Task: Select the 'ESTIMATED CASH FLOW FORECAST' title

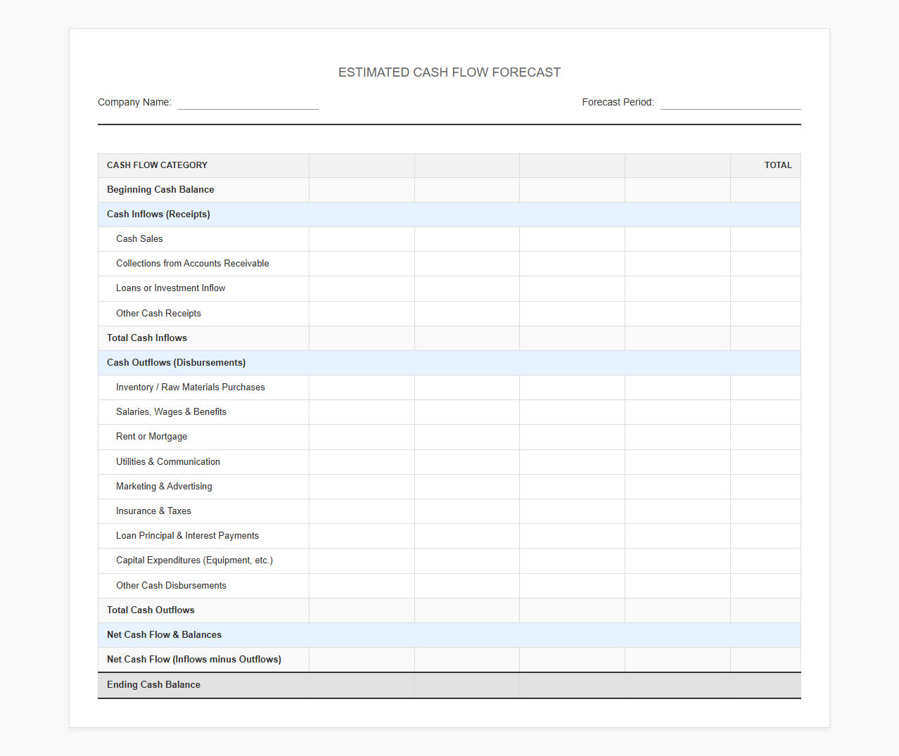Action: coord(450,72)
